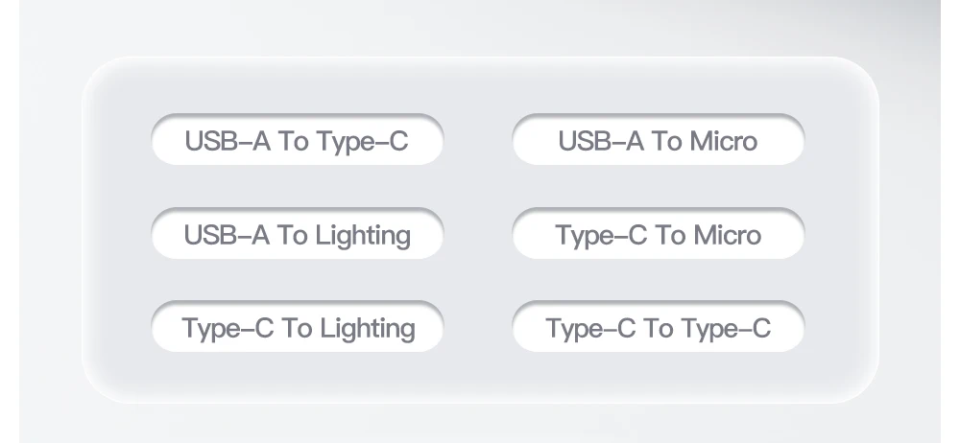Show the USB-A To Lighting cable
The height and width of the screenshot is (443, 960).
point(297,235)
